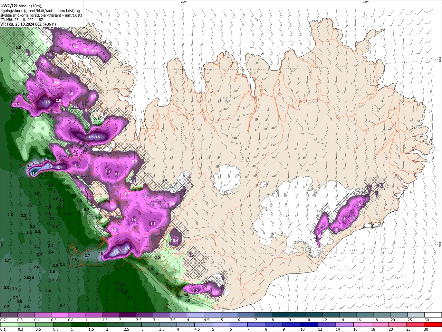This screenshot has height=332, width=442.
Task: Pick the bottom-row swatch between 3 and 3.5
Action: (x=150, y=324)
